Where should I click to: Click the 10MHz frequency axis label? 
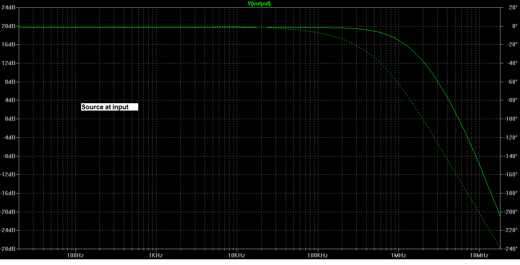click(x=479, y=256)
